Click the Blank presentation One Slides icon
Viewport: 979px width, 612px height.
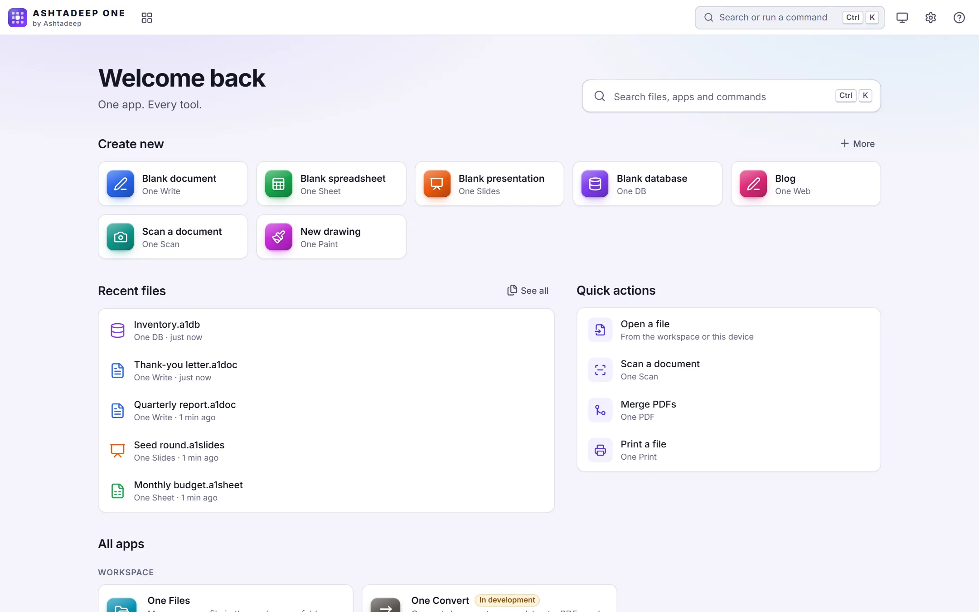point(437,184)
